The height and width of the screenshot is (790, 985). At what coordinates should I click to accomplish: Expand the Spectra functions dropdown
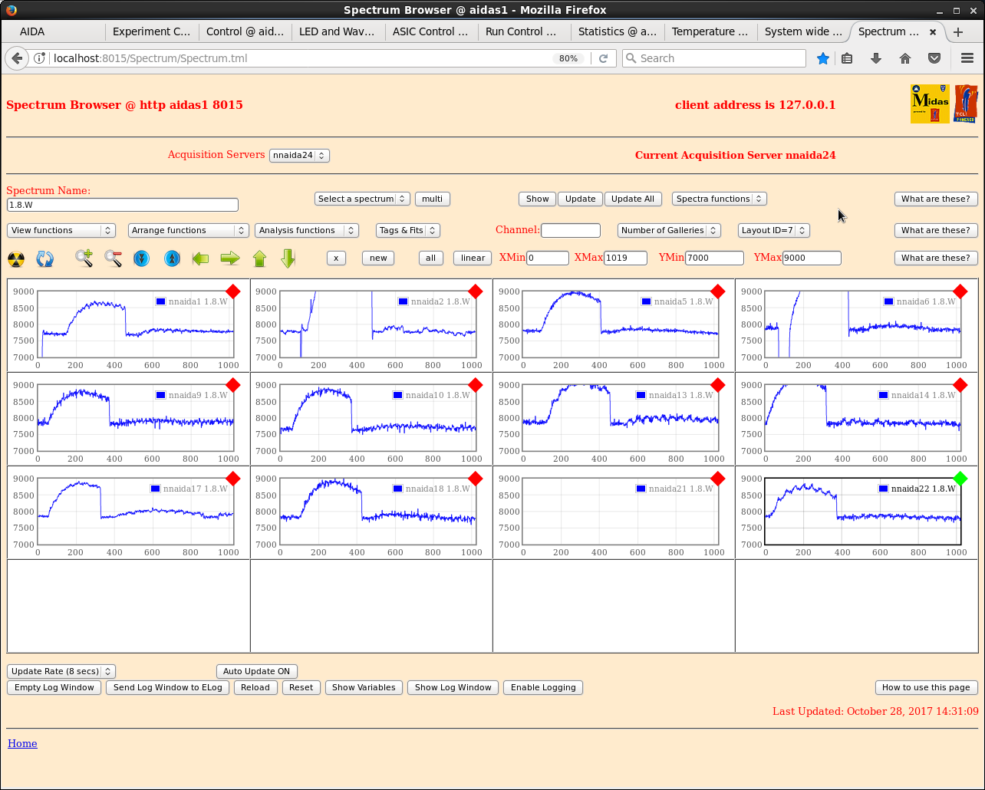click(719, 199)
